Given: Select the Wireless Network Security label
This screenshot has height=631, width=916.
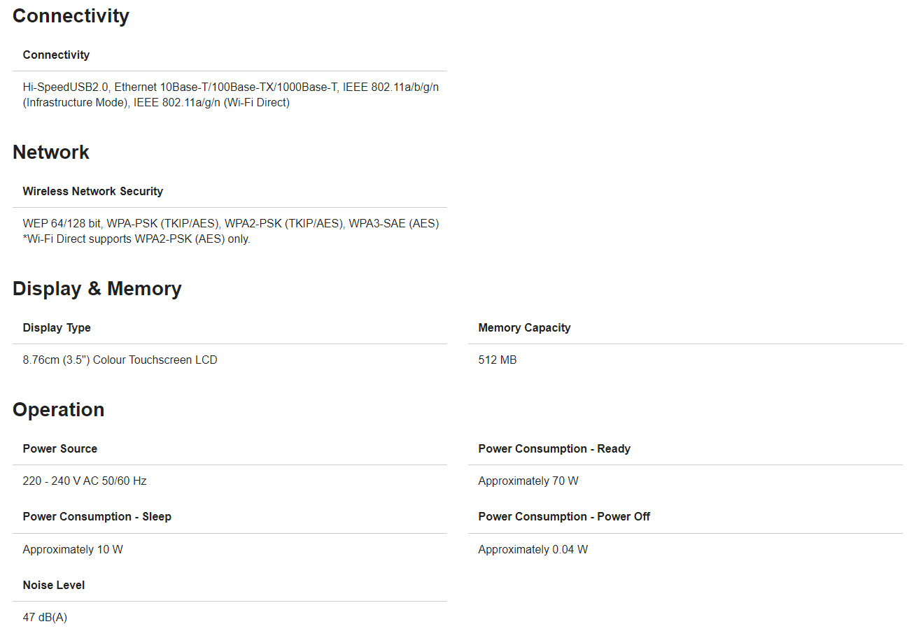Looking at the screenshot, I should tap(92, 191).
